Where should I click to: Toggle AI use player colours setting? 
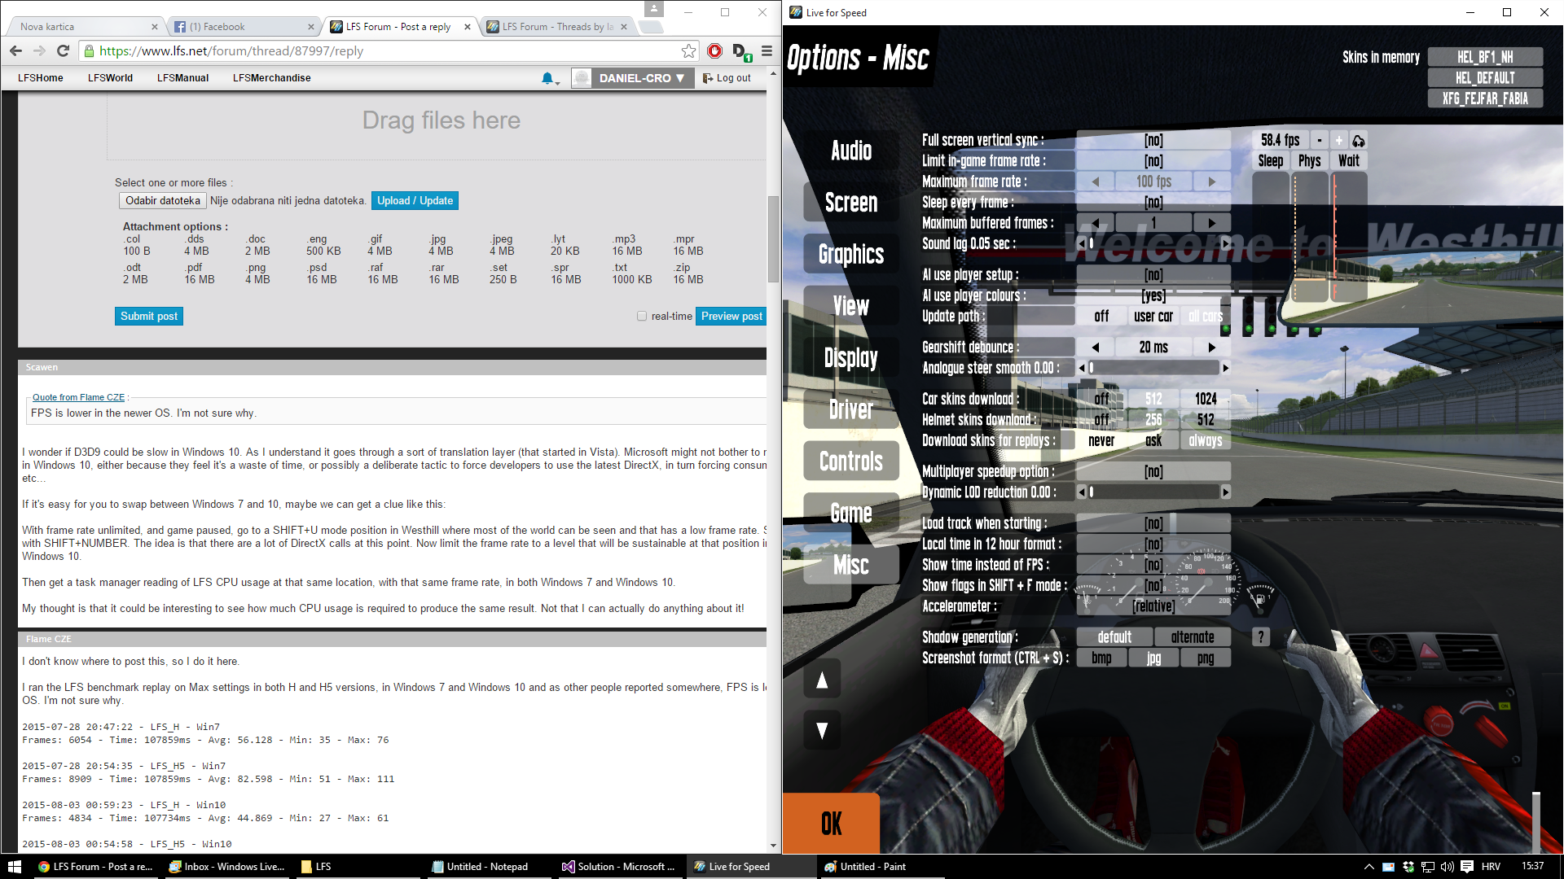click(1153, 296)
